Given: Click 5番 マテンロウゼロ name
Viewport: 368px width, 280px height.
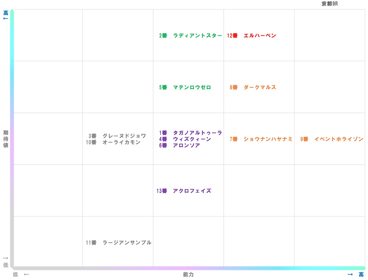Looking at the screenshot, I should coord(185,87).
